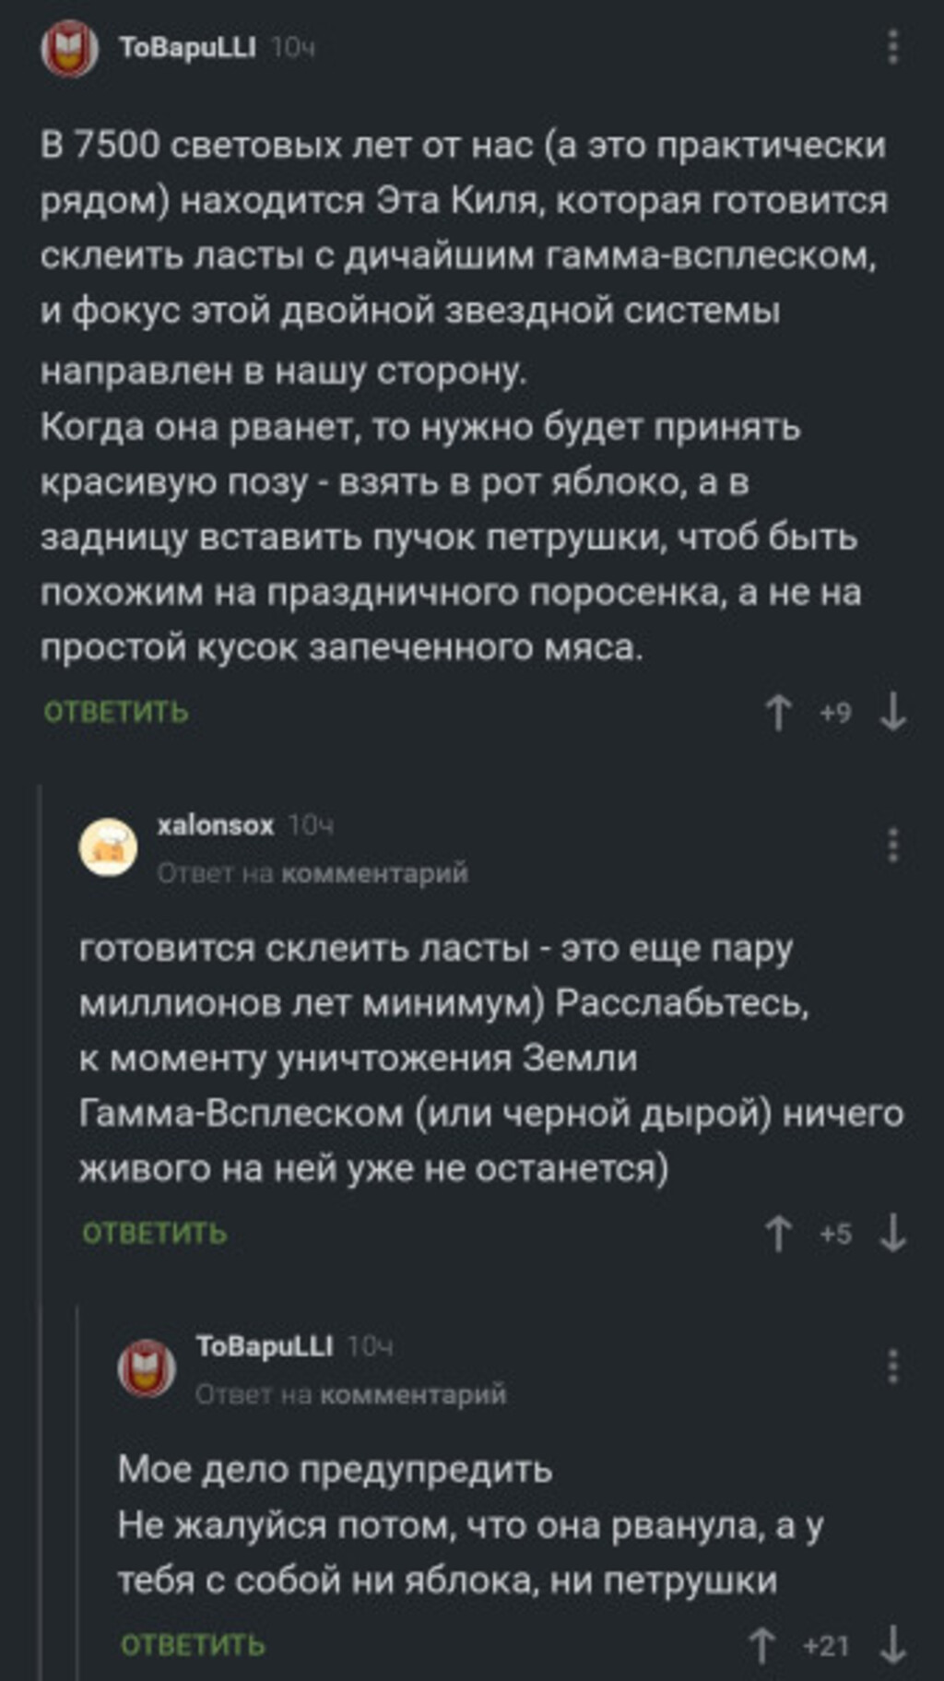Upvote xalonsox's reply comment
The width and height of the screenshot is (944, 1681).
[x=778, y=1234]
